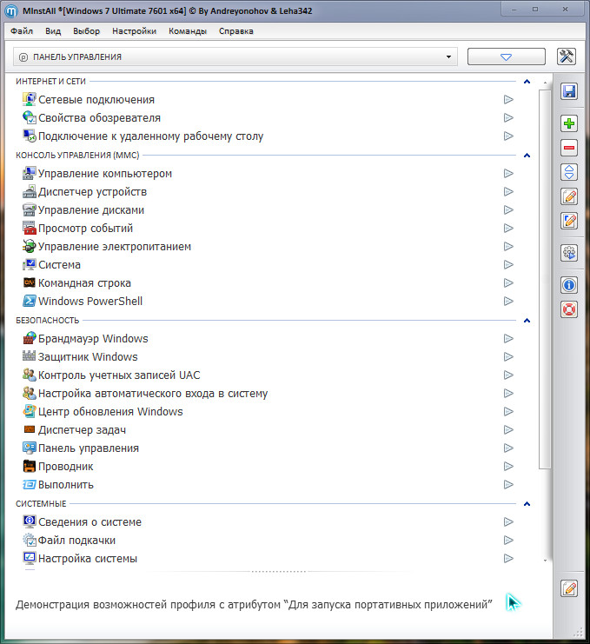Click the arrow next to Система
Image resolution: width=590 pixels, height=644 pixels.
click(508, 264)
